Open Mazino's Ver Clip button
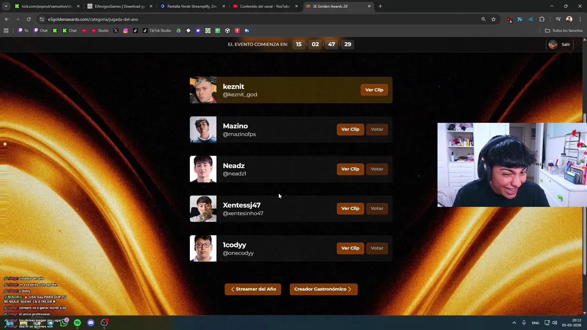Screen dimensions: 587x330 tap(350, 129)
